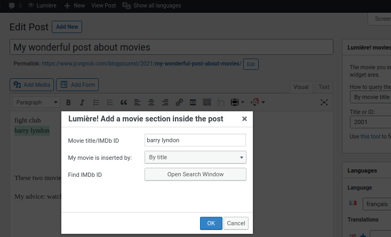Open sidebar 'By movie title' query dropdown

pos(371,97)
